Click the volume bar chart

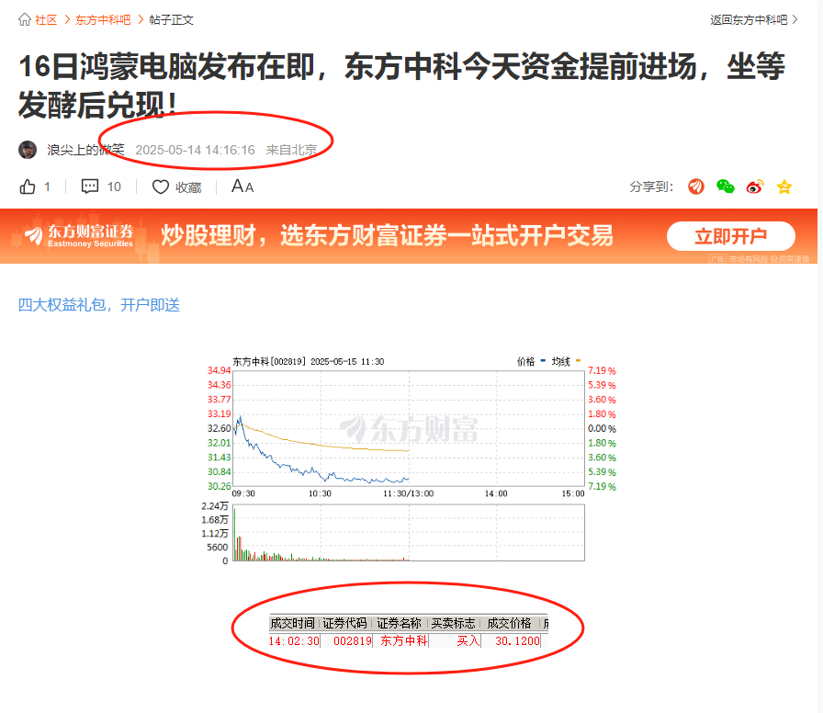[409, 532]
